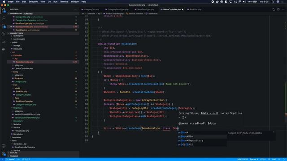The width and height of the screenshot is (287, 161).
Task: Click the unsaved dot on BooksController.php tab
Action: 183,9
